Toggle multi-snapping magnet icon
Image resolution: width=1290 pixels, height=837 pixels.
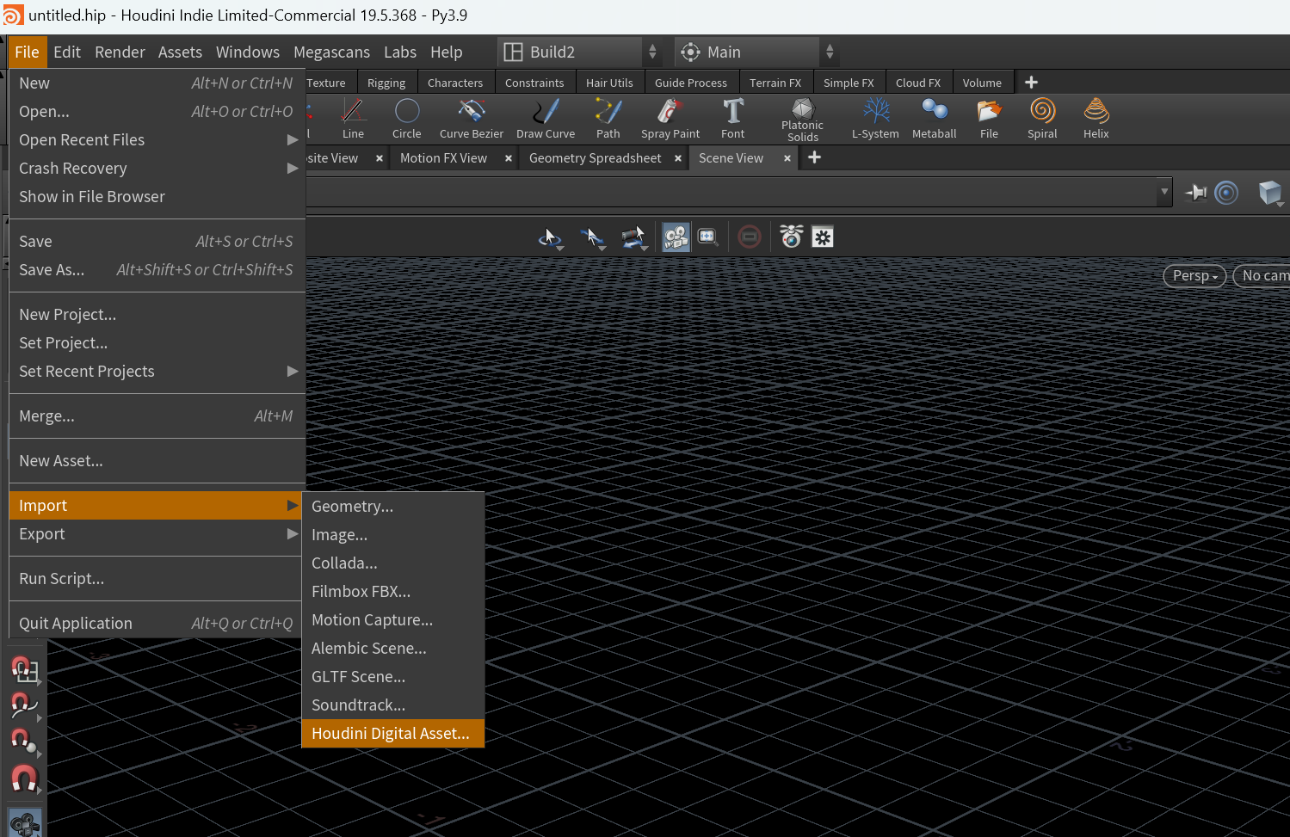[x=24, y=779]
